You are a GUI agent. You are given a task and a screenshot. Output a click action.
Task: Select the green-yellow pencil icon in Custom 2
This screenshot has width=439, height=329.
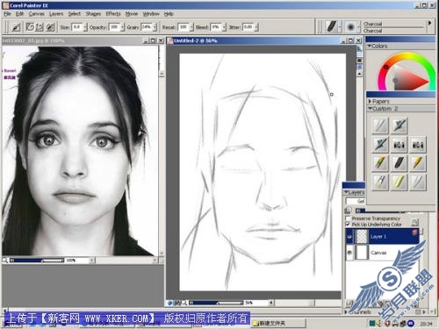[380, 163]
